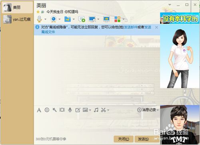Click the send file folder icon

pyautogui.click(x=68, y=19)
